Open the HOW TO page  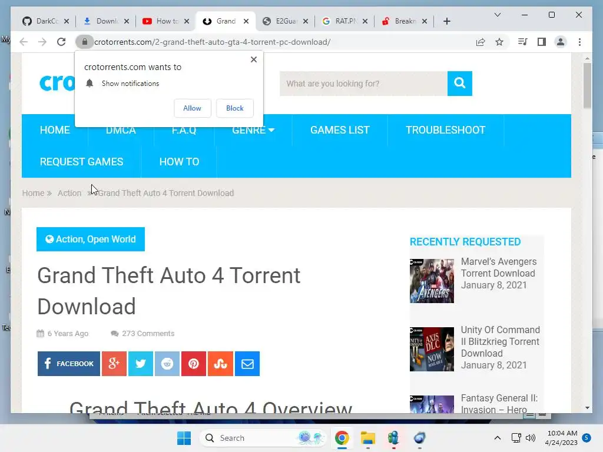(179, 162)
